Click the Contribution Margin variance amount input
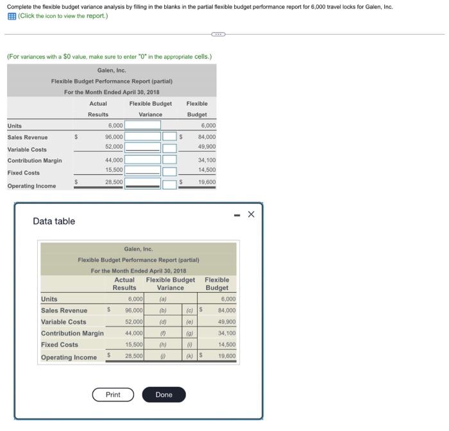The image size is (449, 431). (x=142, y=160)
